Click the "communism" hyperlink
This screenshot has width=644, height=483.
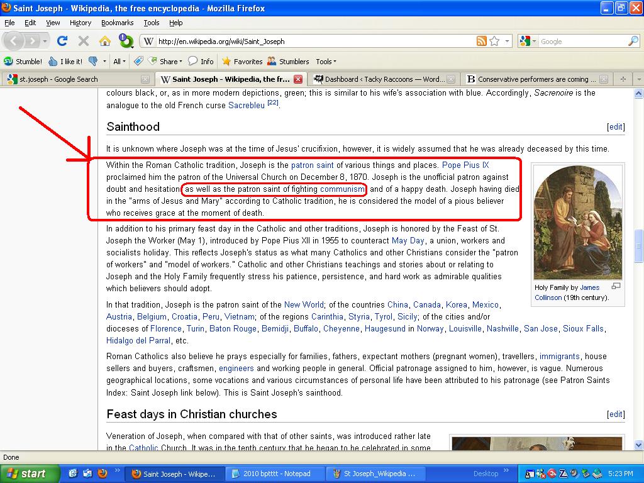342,189
